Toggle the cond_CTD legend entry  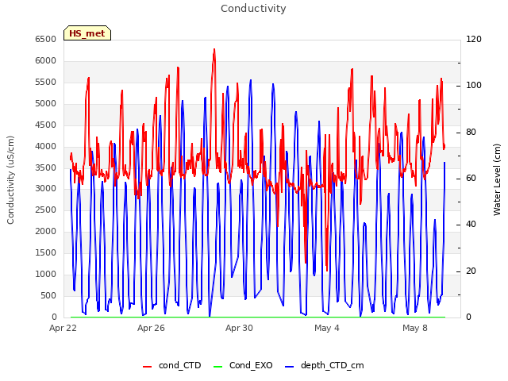pyautogui.click(x=172, y=365)
